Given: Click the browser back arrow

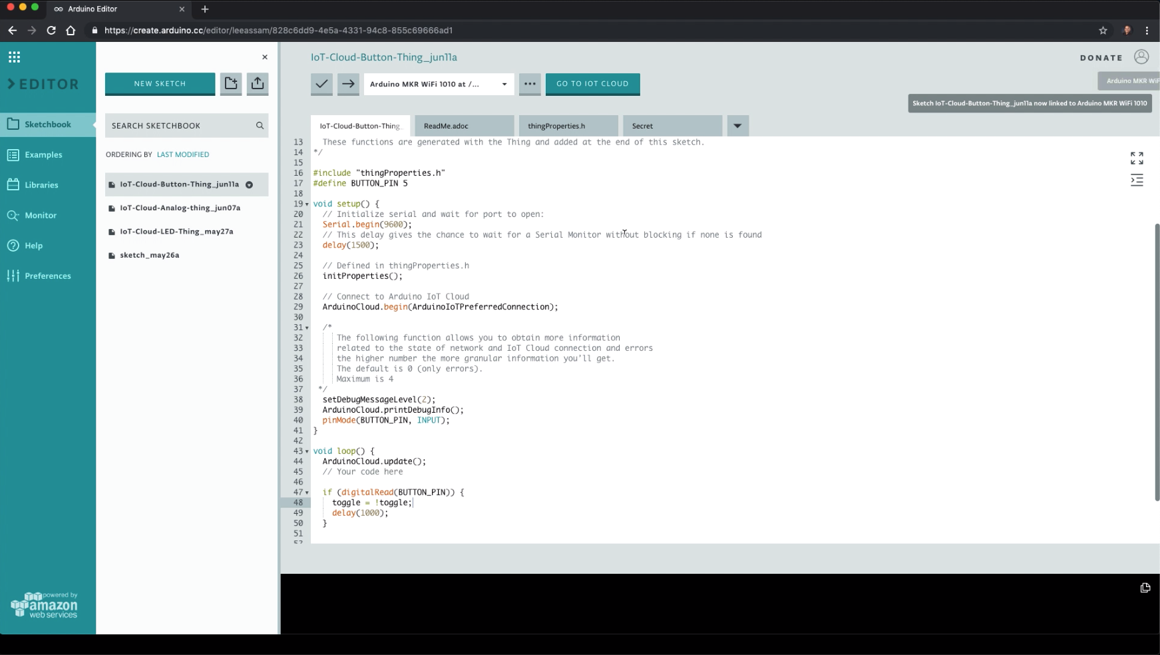Looking at the screenshot, I should click(12, 30).
